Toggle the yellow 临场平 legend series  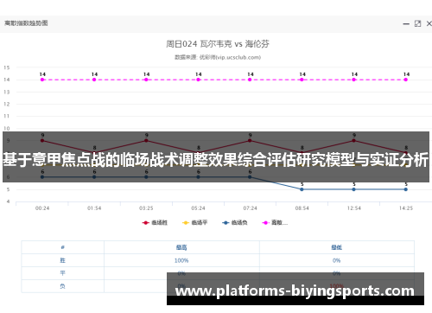(x=194, y=222)
